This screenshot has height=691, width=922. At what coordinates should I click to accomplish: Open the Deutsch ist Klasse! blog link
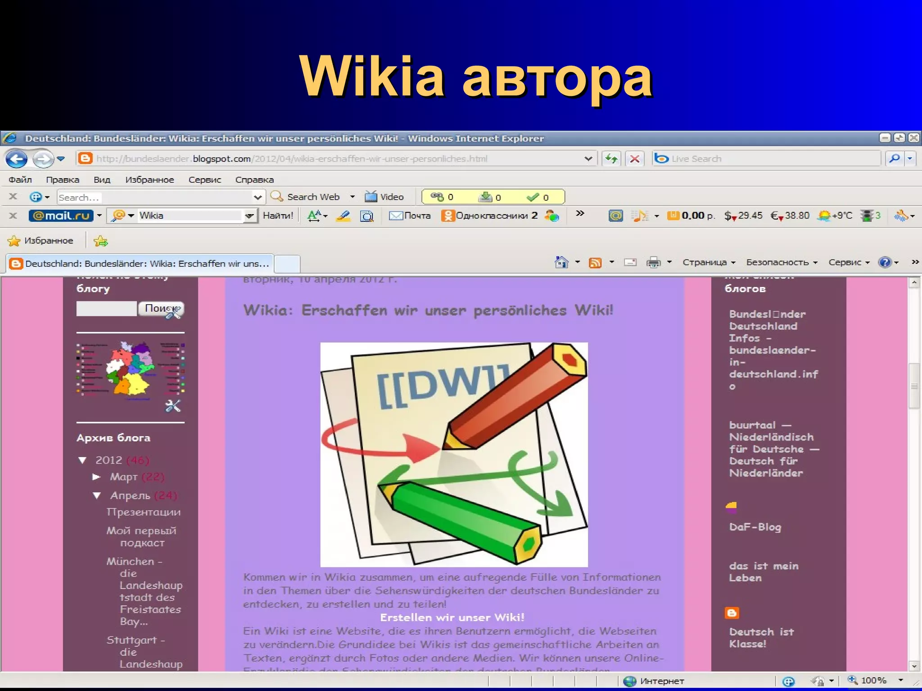(x=761, y=637)
